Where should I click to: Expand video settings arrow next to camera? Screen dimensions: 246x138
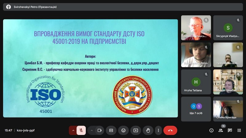click(x=91, y=130)
